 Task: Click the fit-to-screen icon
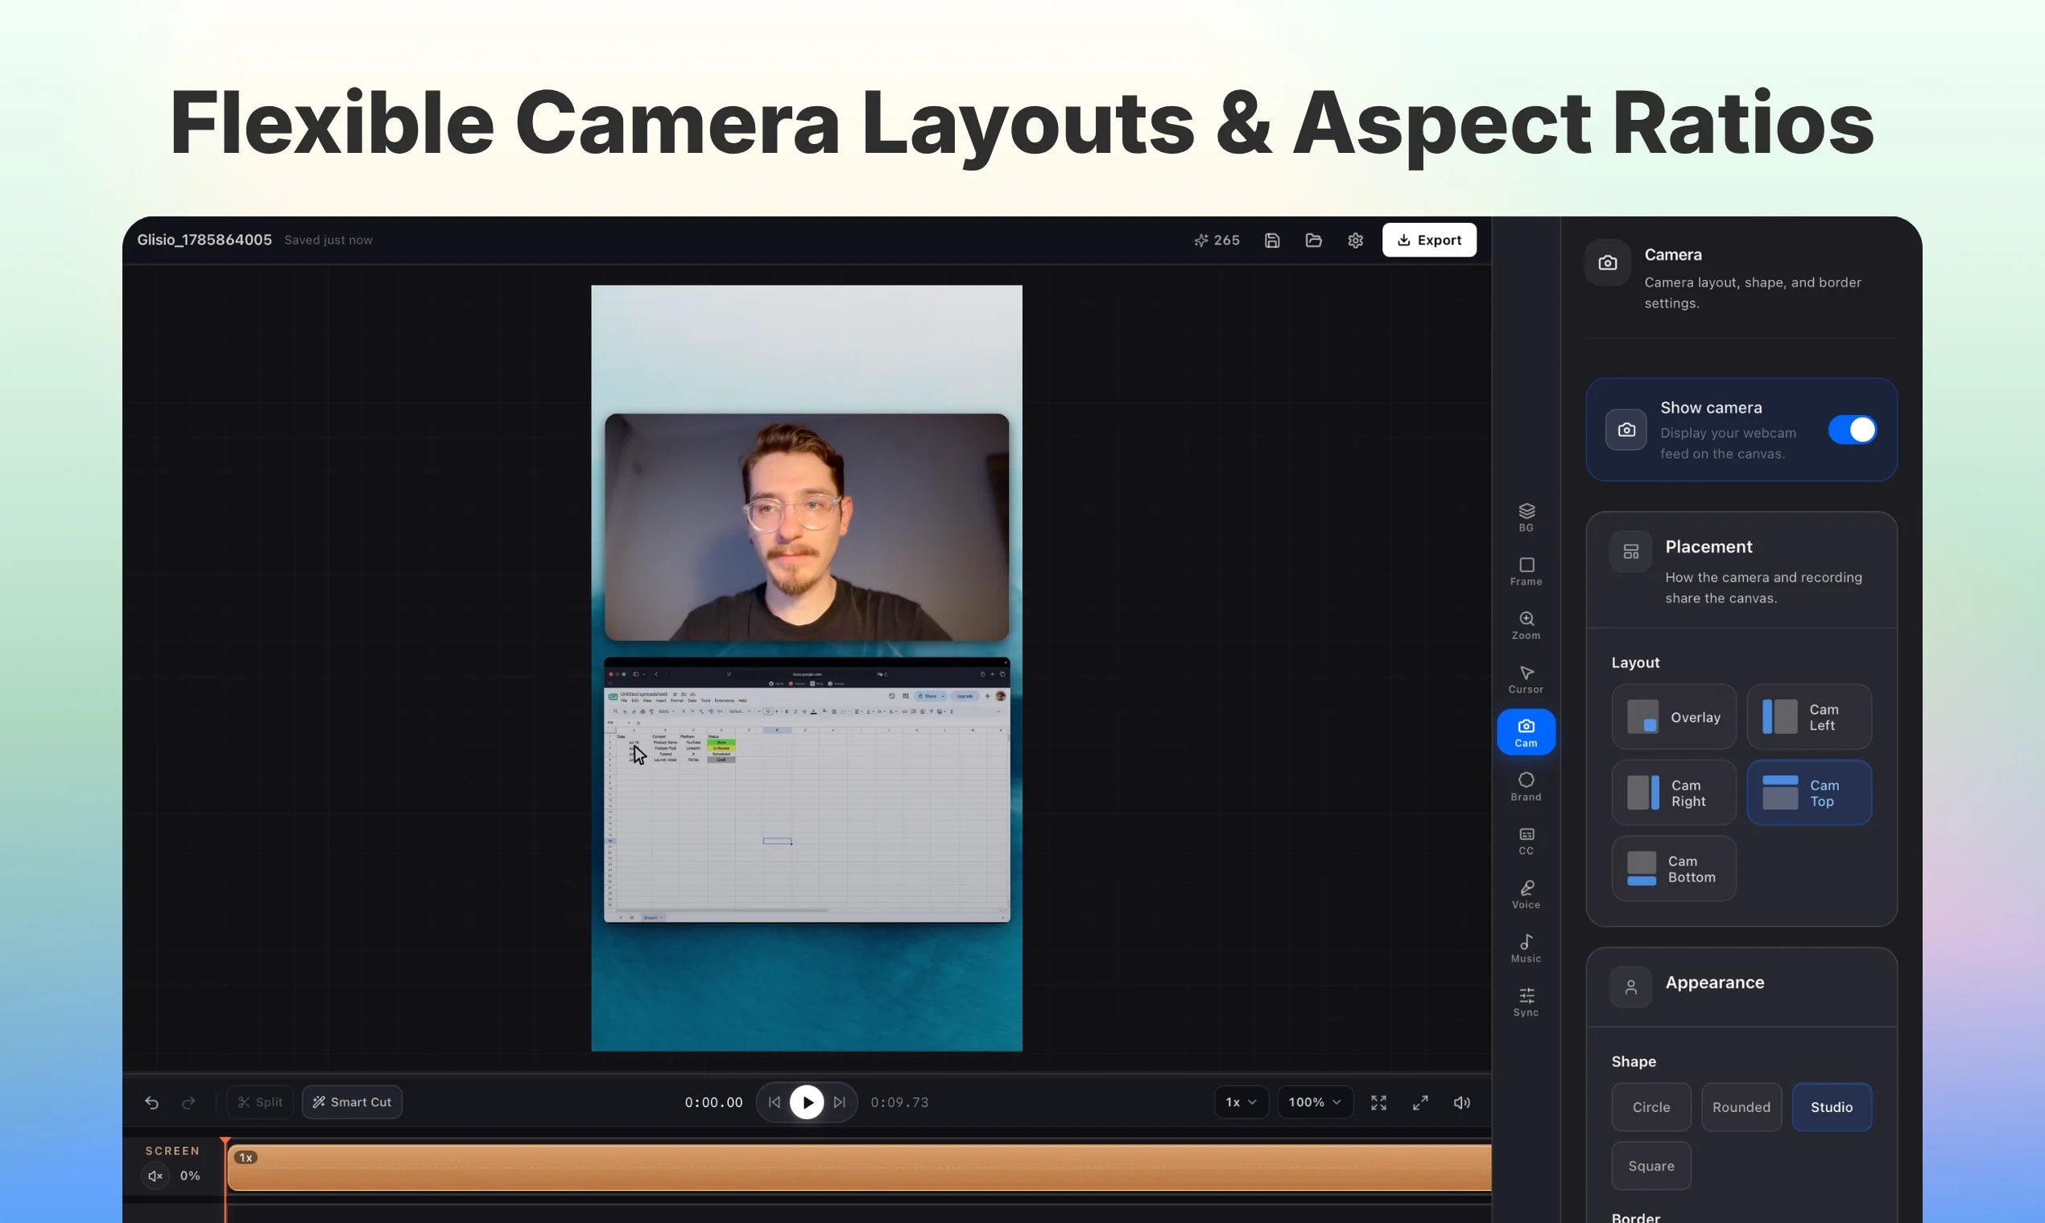[1378, 1102]
